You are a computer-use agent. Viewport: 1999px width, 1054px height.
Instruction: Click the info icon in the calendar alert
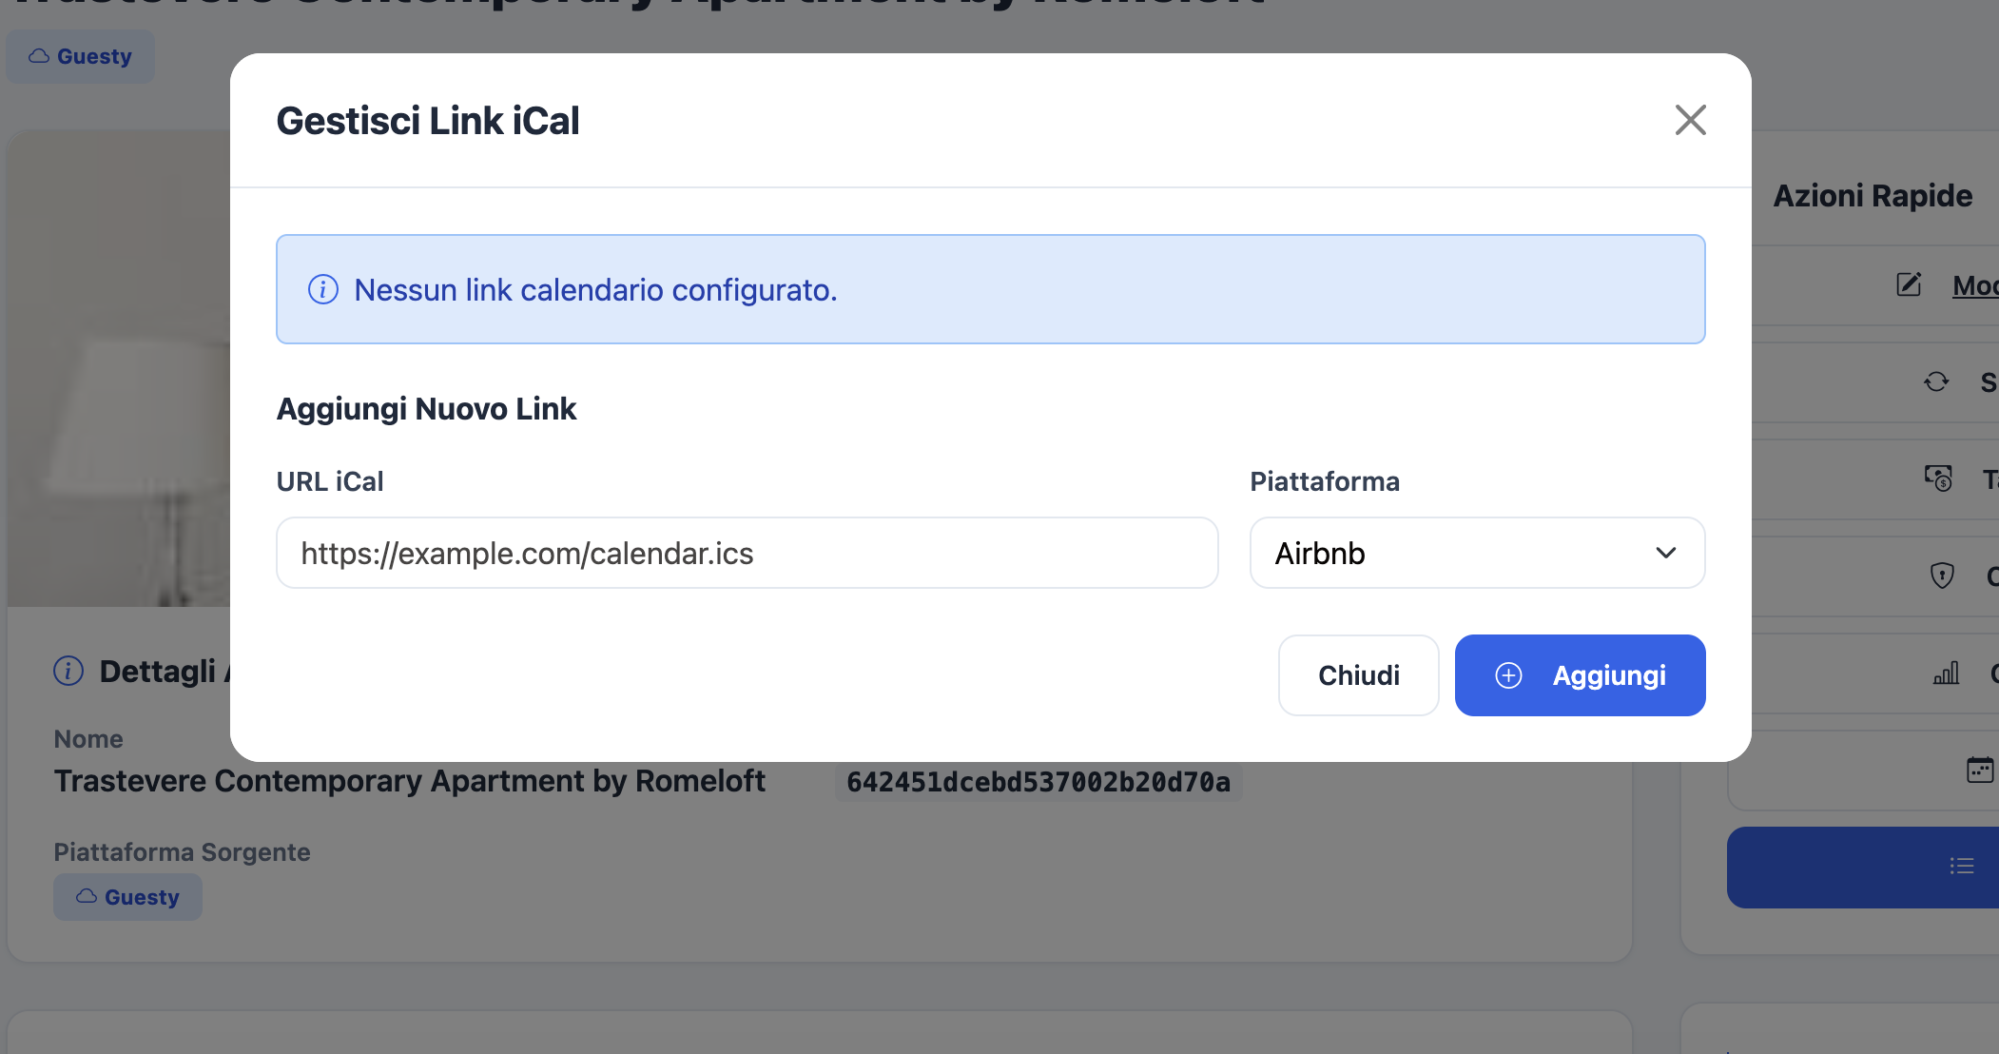point(323,289)
